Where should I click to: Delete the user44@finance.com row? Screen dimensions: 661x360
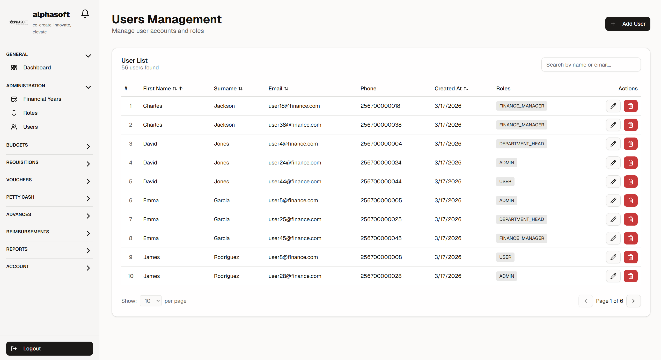point(630,182)
